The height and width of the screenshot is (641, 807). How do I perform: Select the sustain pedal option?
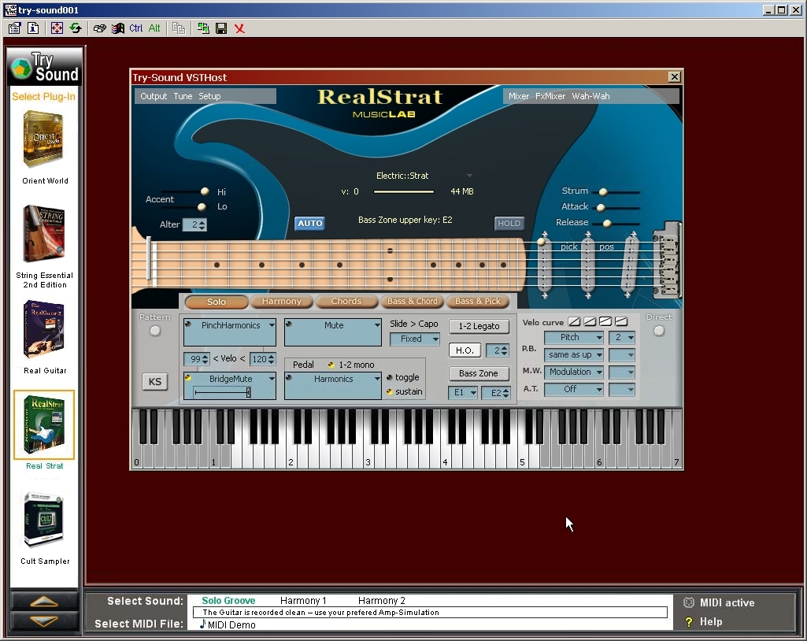(389, 392)
